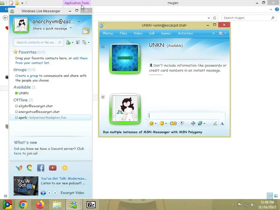Open Chrome from the taskbar
This screenshot has width=280, height=210.
click(x=23, y=205)
